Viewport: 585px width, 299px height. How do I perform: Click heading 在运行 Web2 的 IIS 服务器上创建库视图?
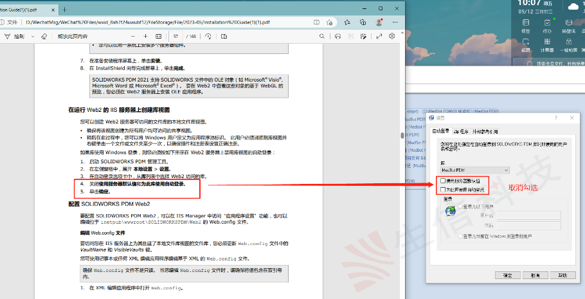pos(119,110)
